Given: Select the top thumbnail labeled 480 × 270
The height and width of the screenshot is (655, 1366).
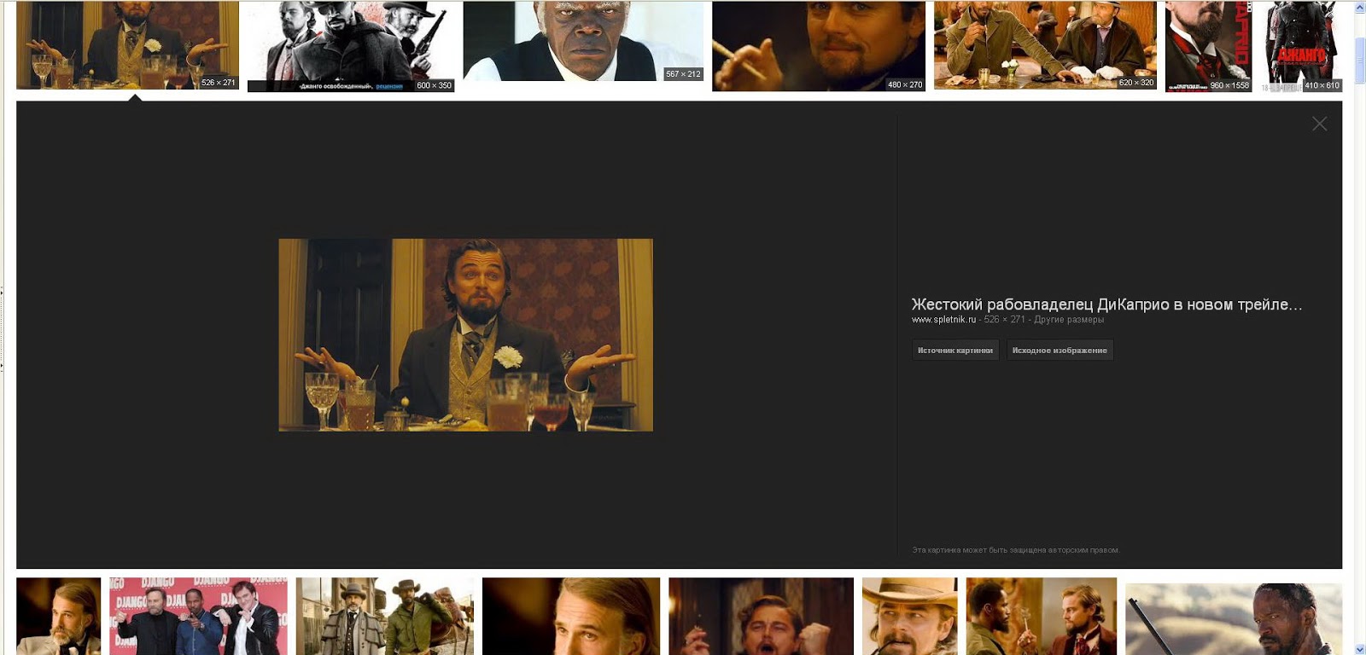Looking at the screenshot, I should pos(818,46).
